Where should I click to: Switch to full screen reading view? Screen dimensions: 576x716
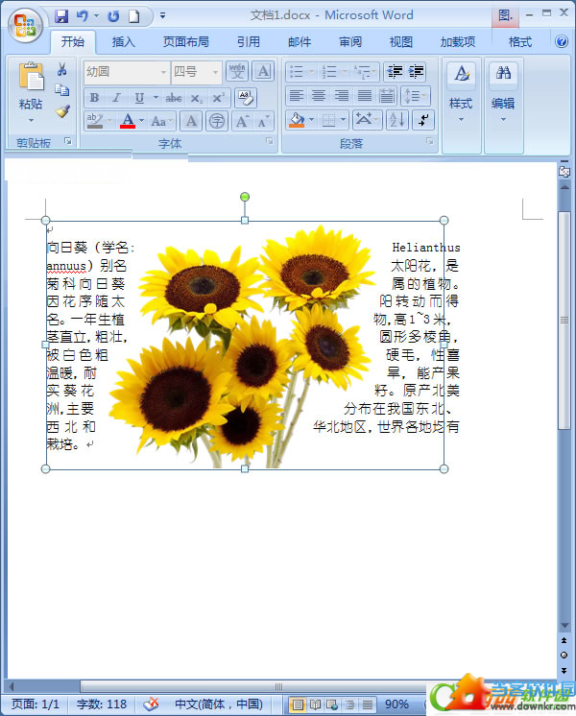point(315,704)
